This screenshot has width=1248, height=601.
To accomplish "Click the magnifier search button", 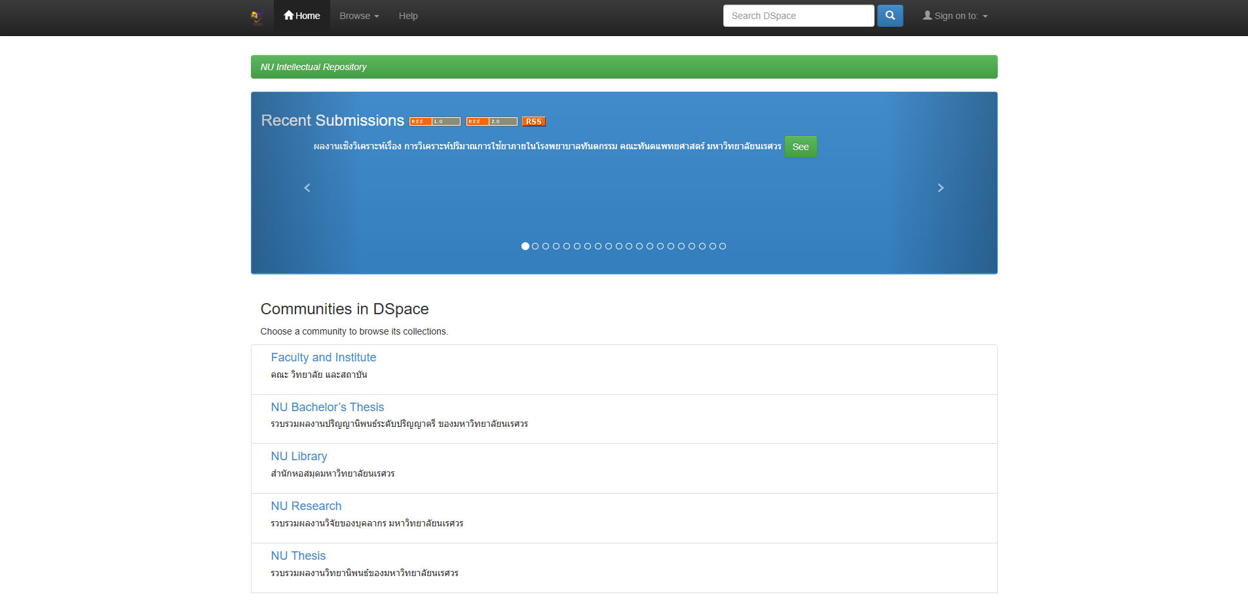I will 890,16.
